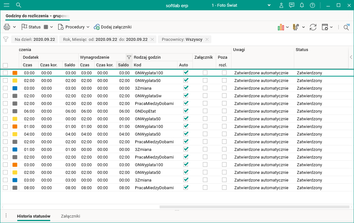Open the messages chat icon
Viewport: 354px width, 223px height.
(x=291, y=5)
